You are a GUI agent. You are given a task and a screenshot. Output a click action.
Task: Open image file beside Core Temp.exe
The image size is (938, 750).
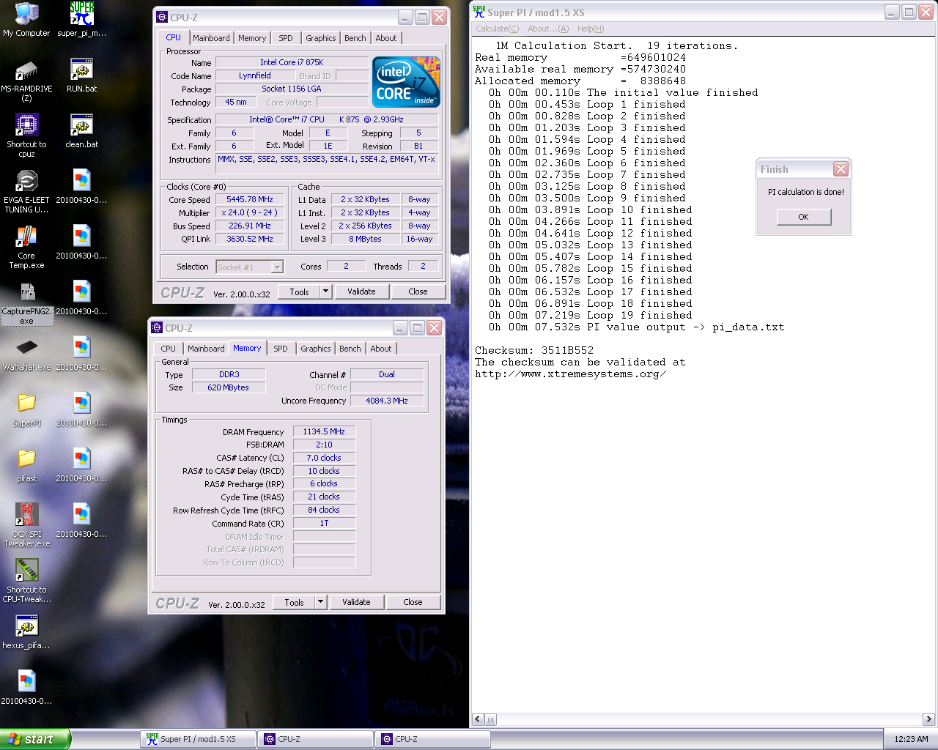point(81,242)
